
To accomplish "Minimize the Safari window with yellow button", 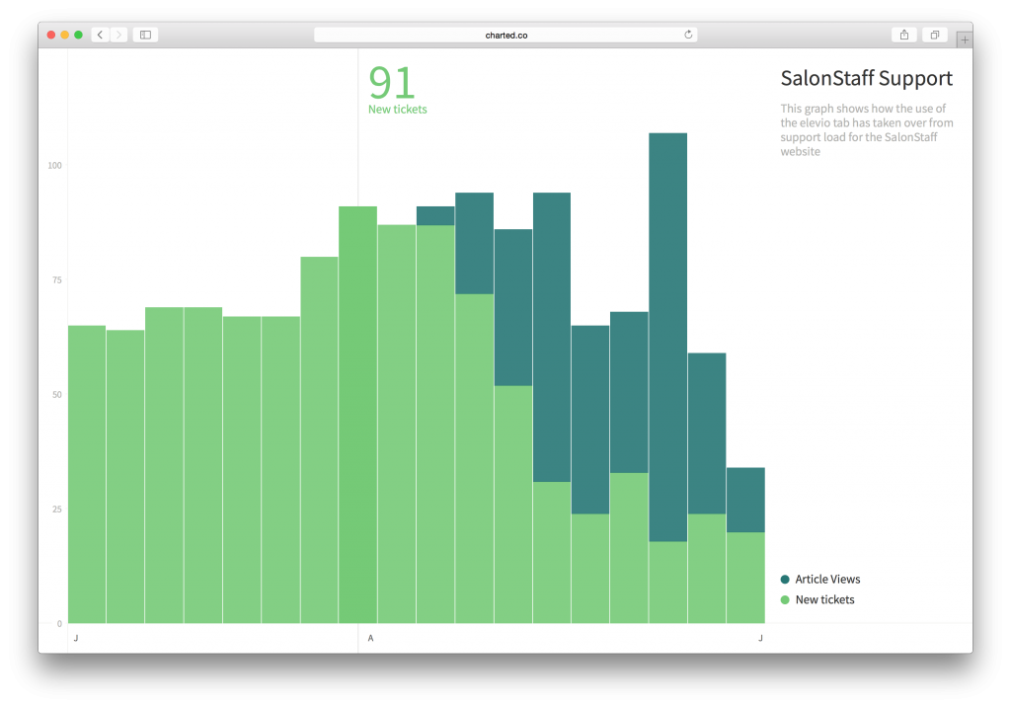I will click(x=64, y=35).
